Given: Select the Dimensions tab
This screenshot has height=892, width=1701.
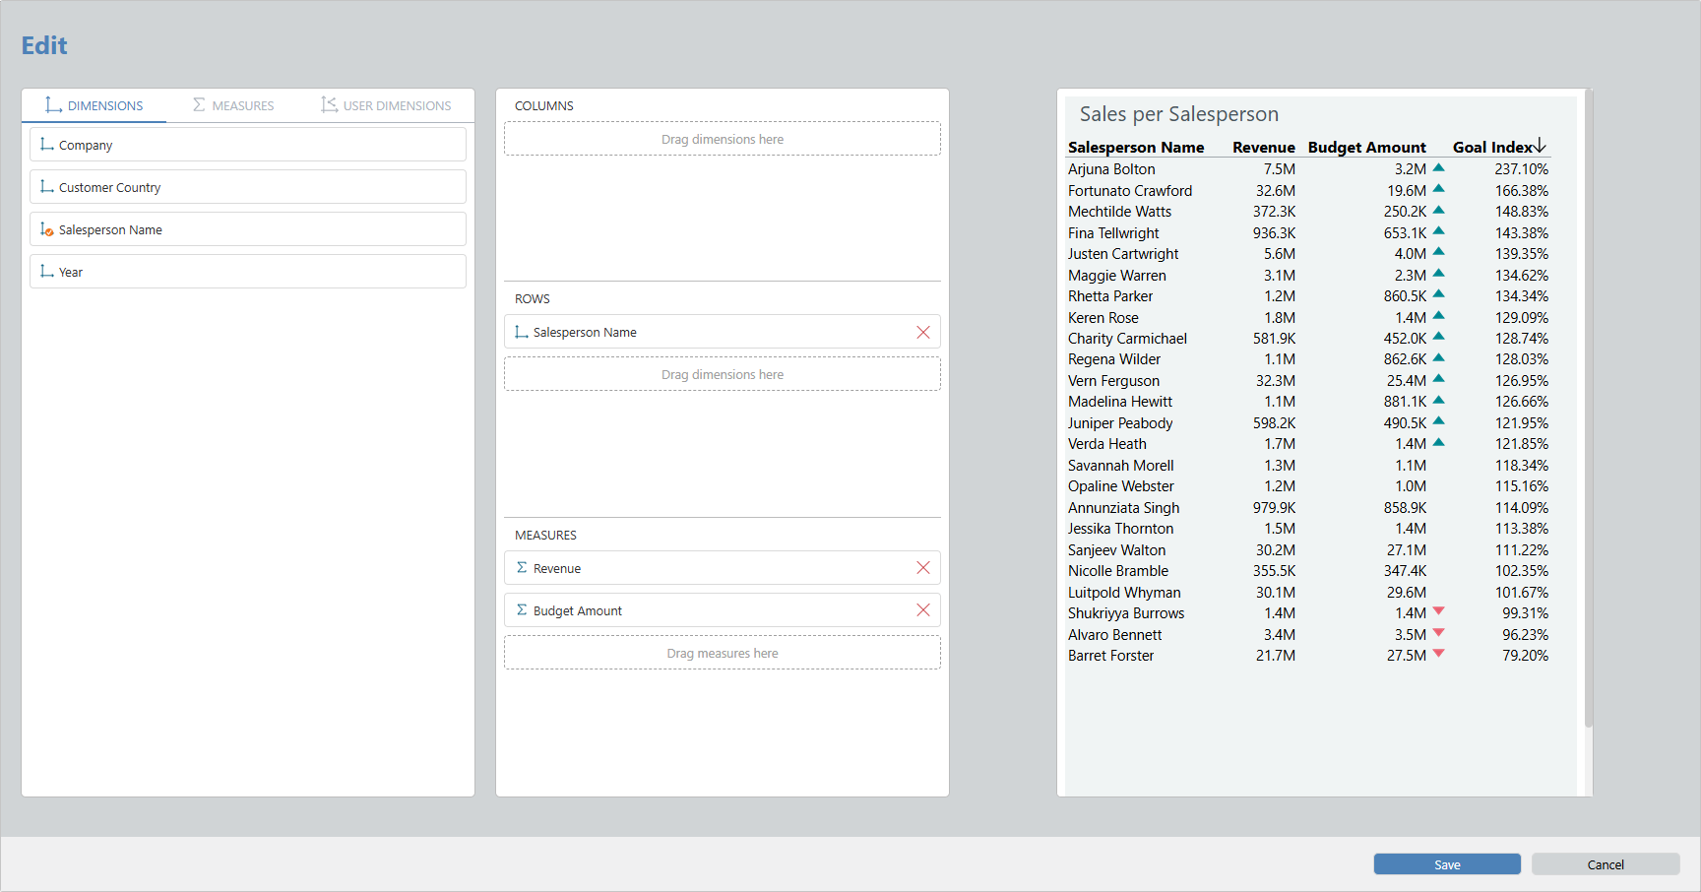Looking at the screenshot, I should tap(94, 105).
